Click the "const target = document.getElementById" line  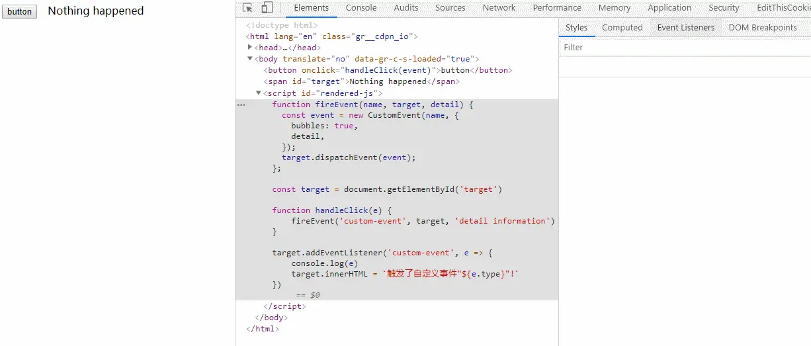tap(388, 189)
